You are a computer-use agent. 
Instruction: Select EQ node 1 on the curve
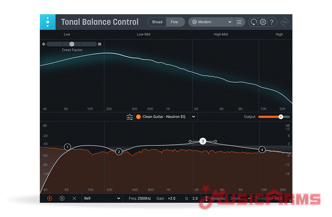(67, 147)
